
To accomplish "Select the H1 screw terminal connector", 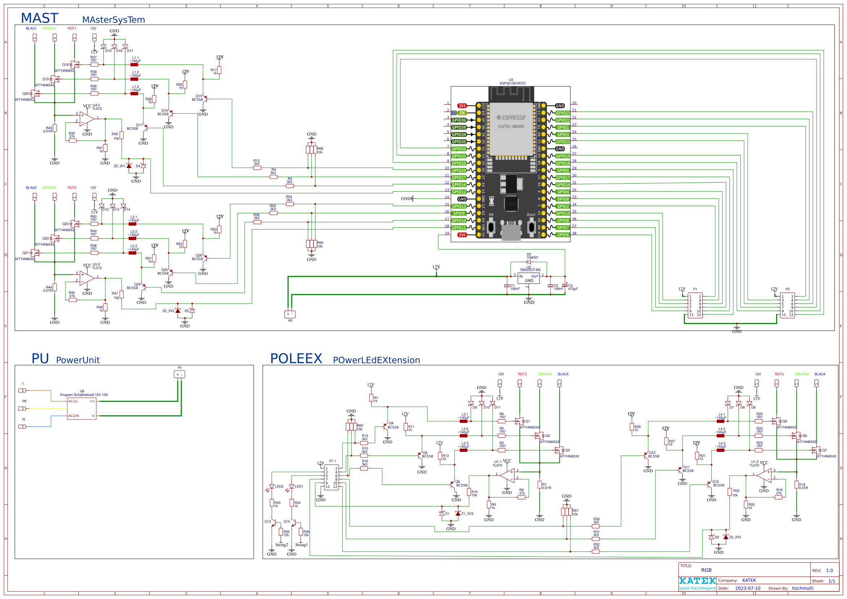I will (x=180, y=374).
